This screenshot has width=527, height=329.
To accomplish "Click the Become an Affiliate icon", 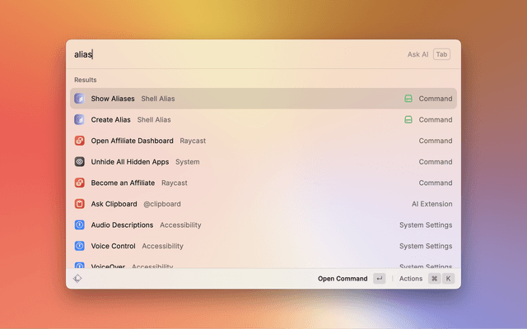I will pos(80,183).
